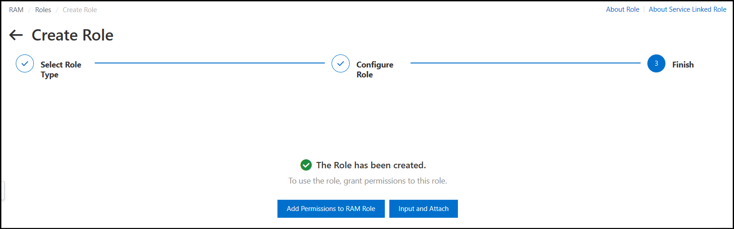Viewport: 734px width, 229px height.
Task: Click progress line between steps one and two
Action: [209, 63]
